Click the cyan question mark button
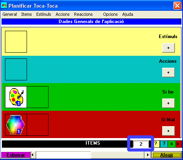183x160 pixels. (x=164, y=144)
